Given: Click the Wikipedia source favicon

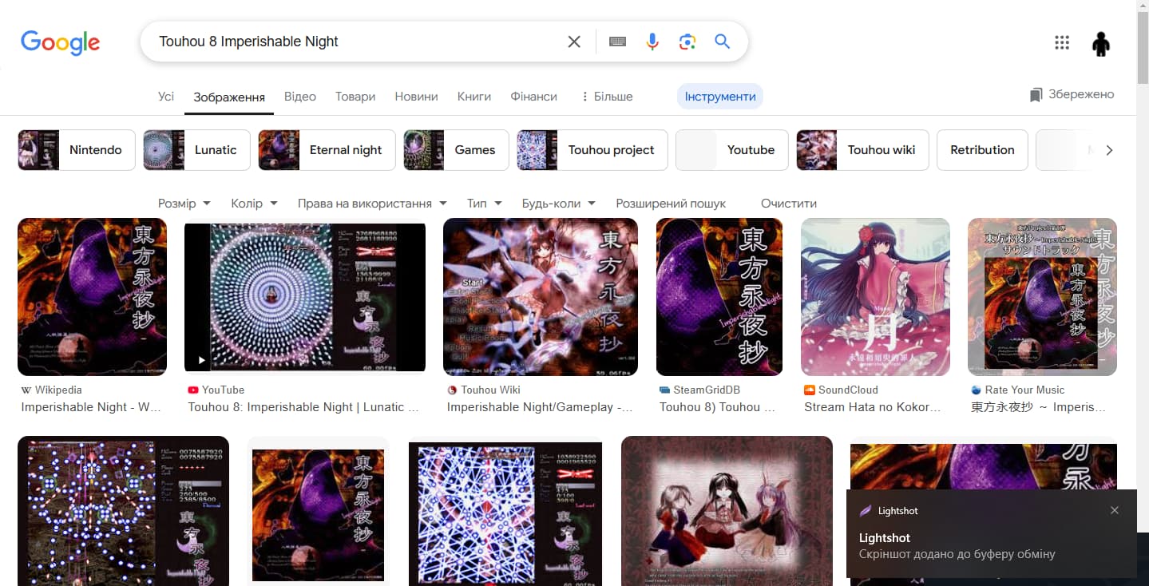Looking at the screenshot, I should click(x=26, y=390).
